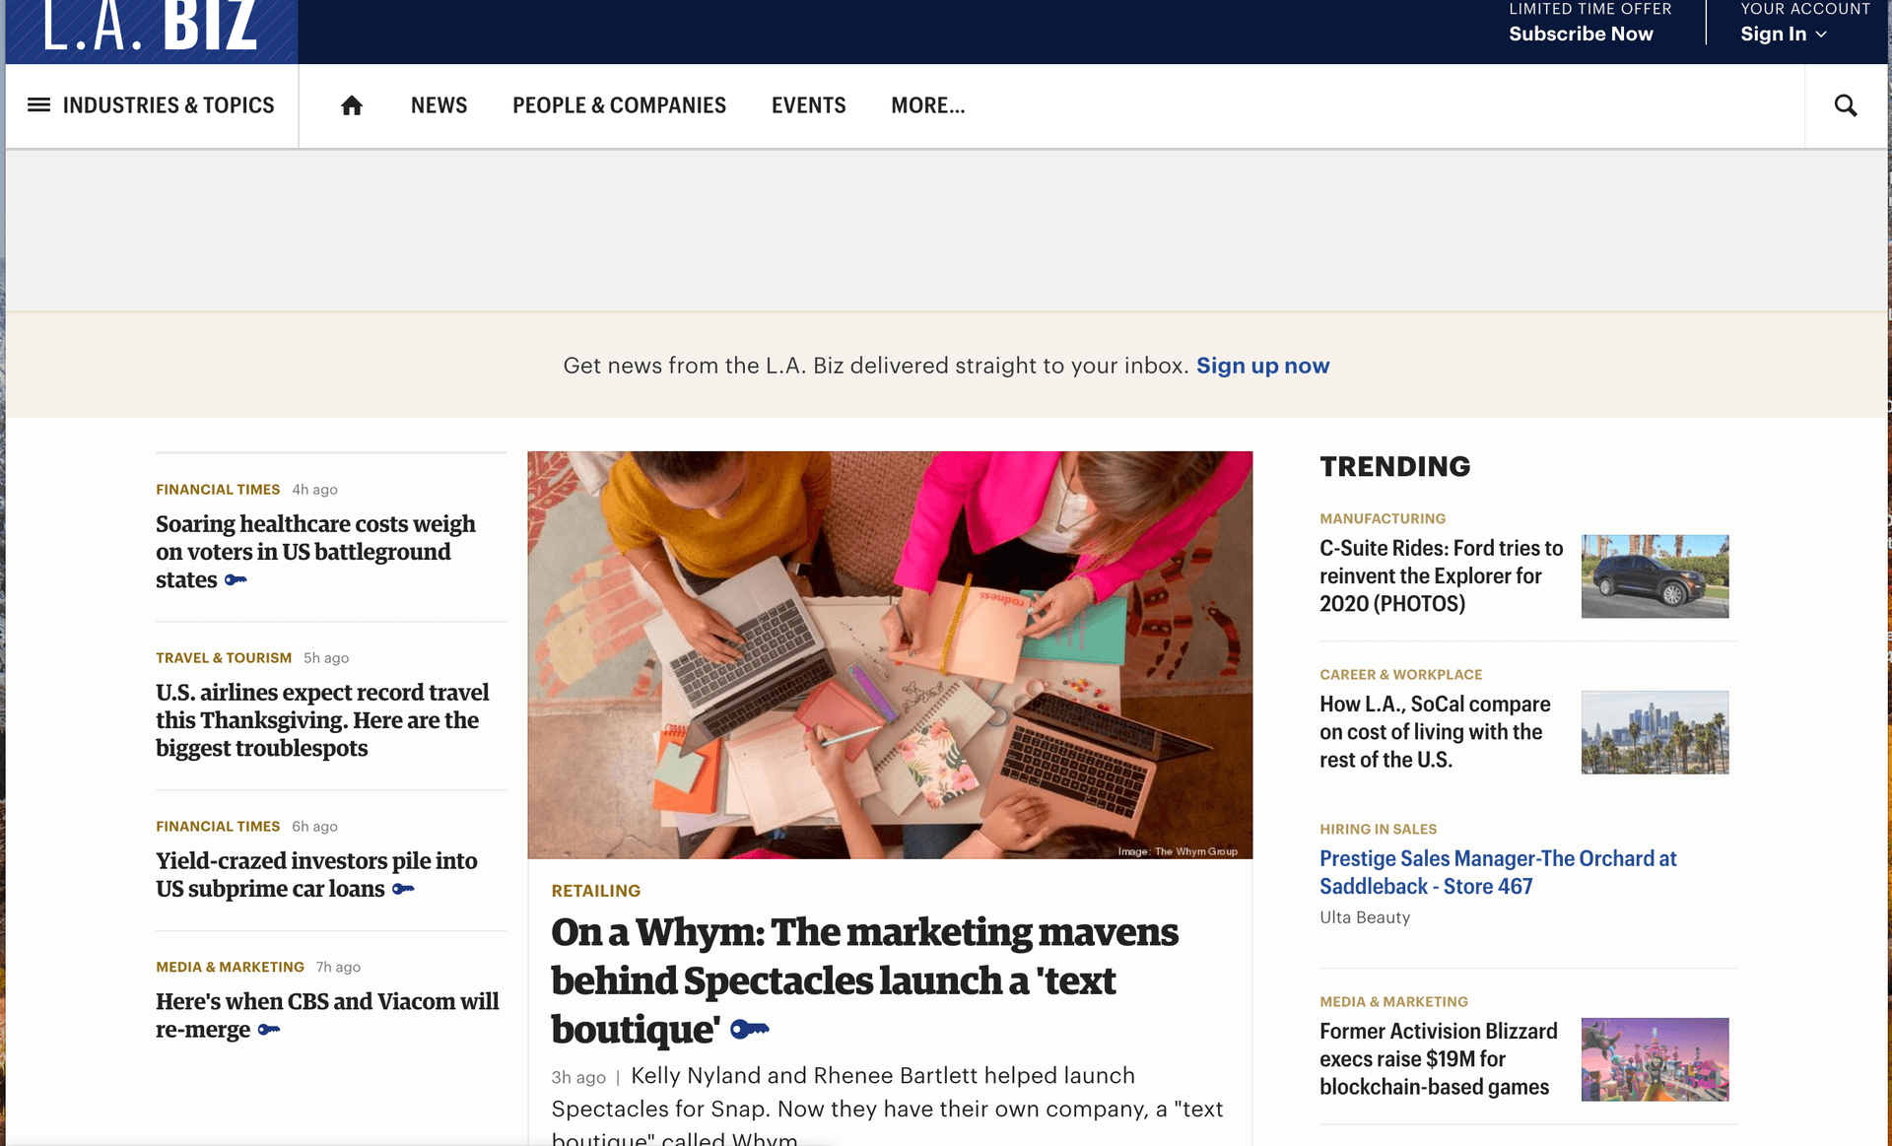The height and width of the screenshot is (1146, 1892).
Task: Open Former Activision Blizzard execs story
Action: [1439, 1059]
